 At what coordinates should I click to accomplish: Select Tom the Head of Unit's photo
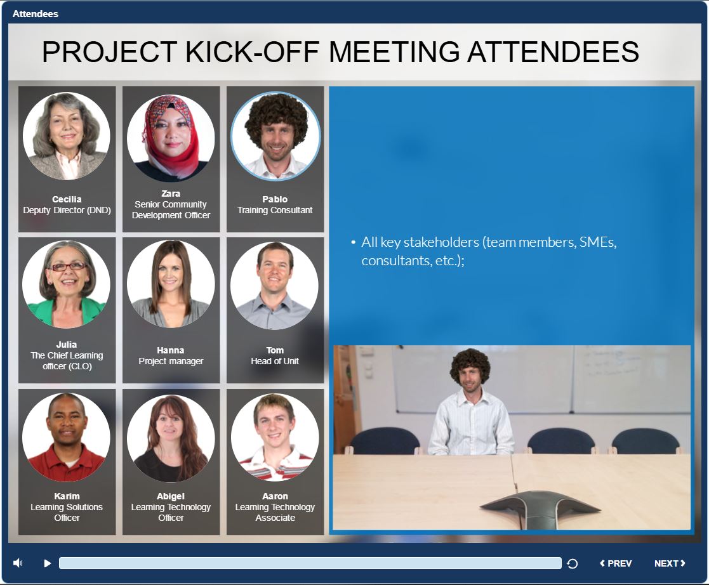click(x=275, y=286)
